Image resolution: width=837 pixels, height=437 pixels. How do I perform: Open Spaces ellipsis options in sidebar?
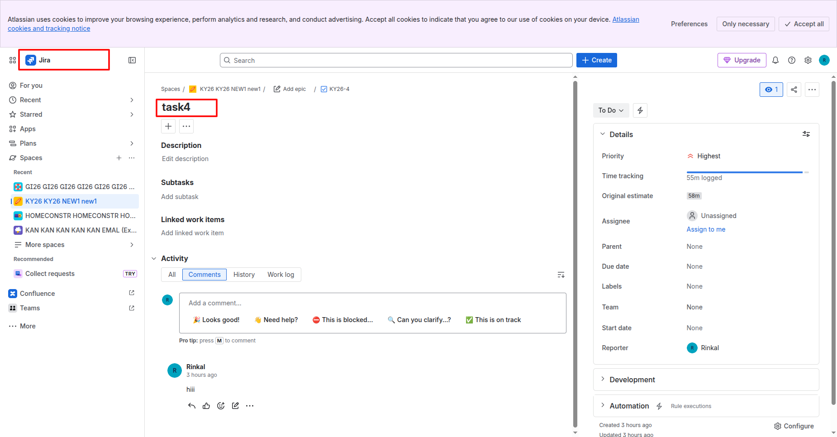(132, 158)
